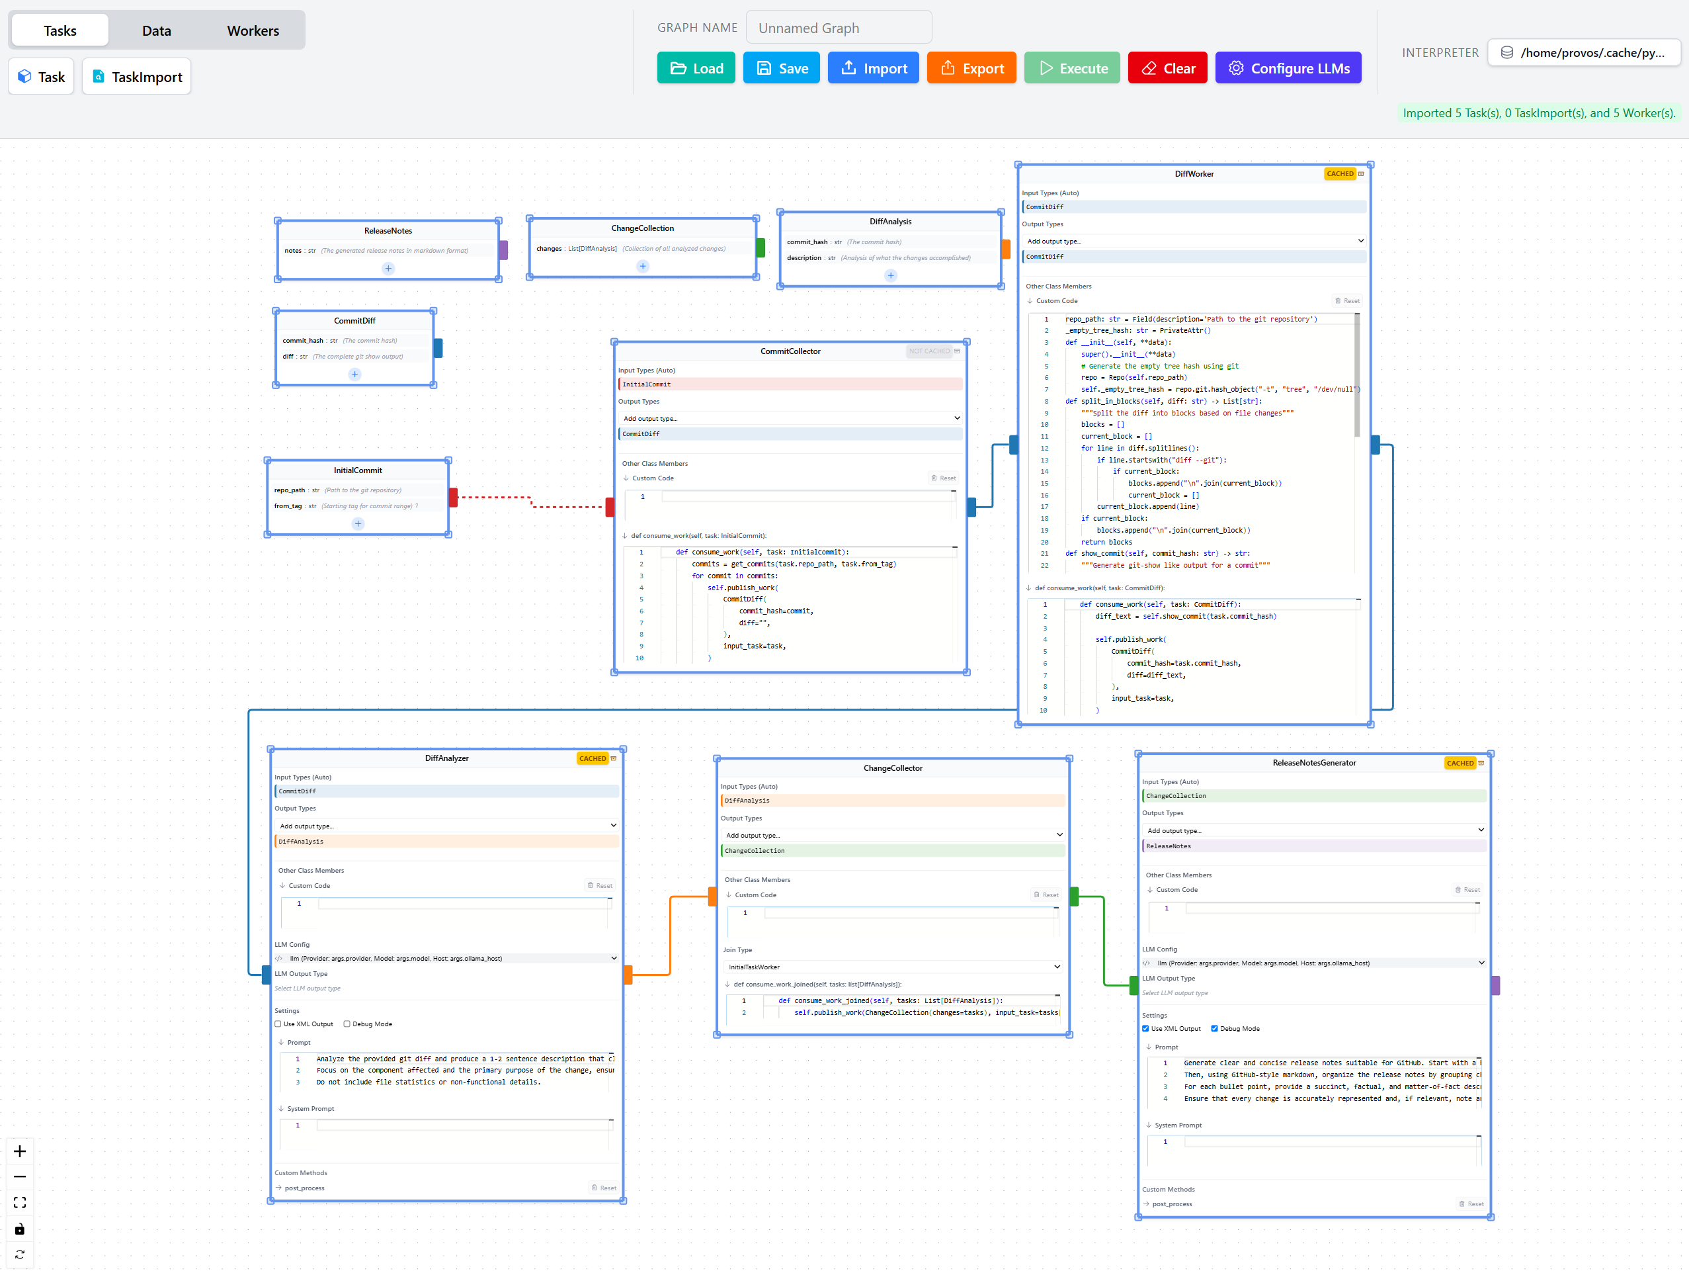
Task: Open ReleaseNotesGenerator LLM Config dropdown
Action: pyautogui.click(x=1315, y=964)
